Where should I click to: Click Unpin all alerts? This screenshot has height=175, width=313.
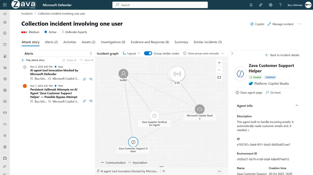pos(69,60)
